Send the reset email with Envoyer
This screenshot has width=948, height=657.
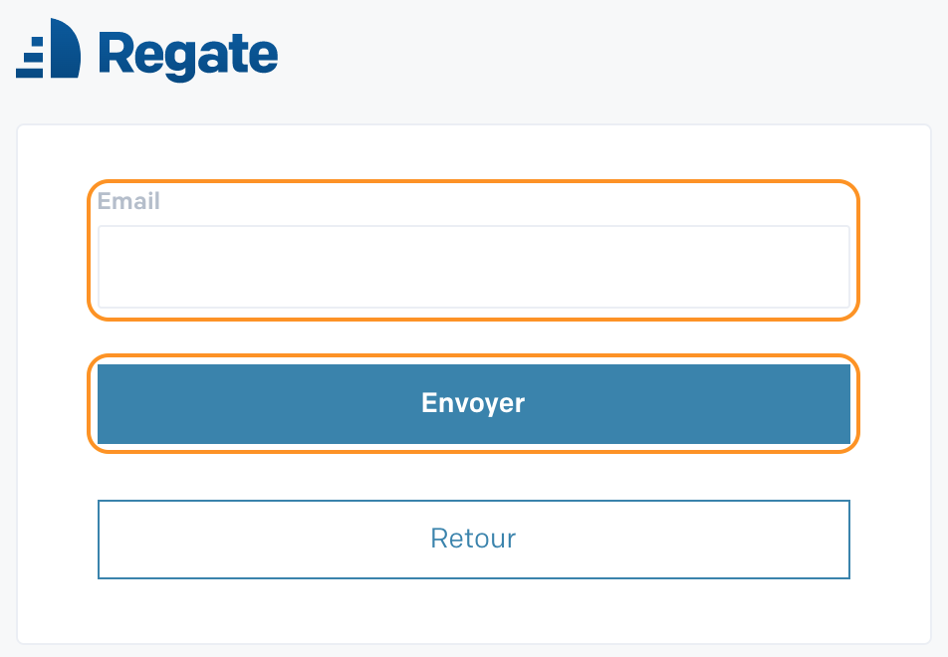(x=474, y=404)
